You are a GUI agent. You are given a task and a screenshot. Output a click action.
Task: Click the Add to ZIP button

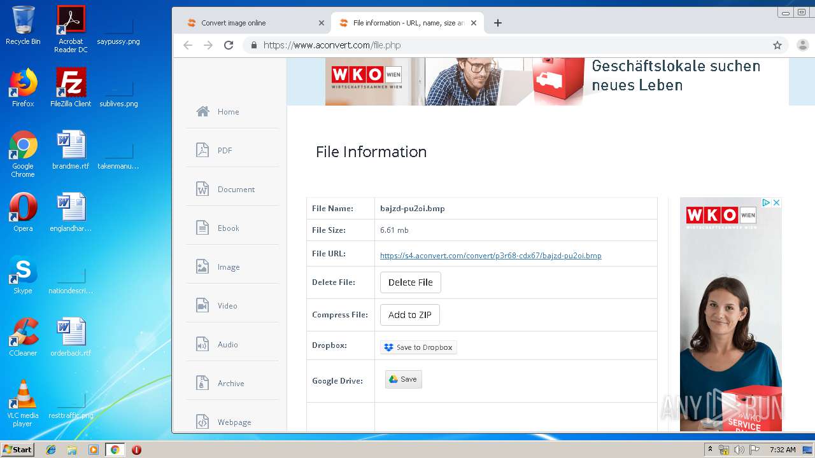410,315
